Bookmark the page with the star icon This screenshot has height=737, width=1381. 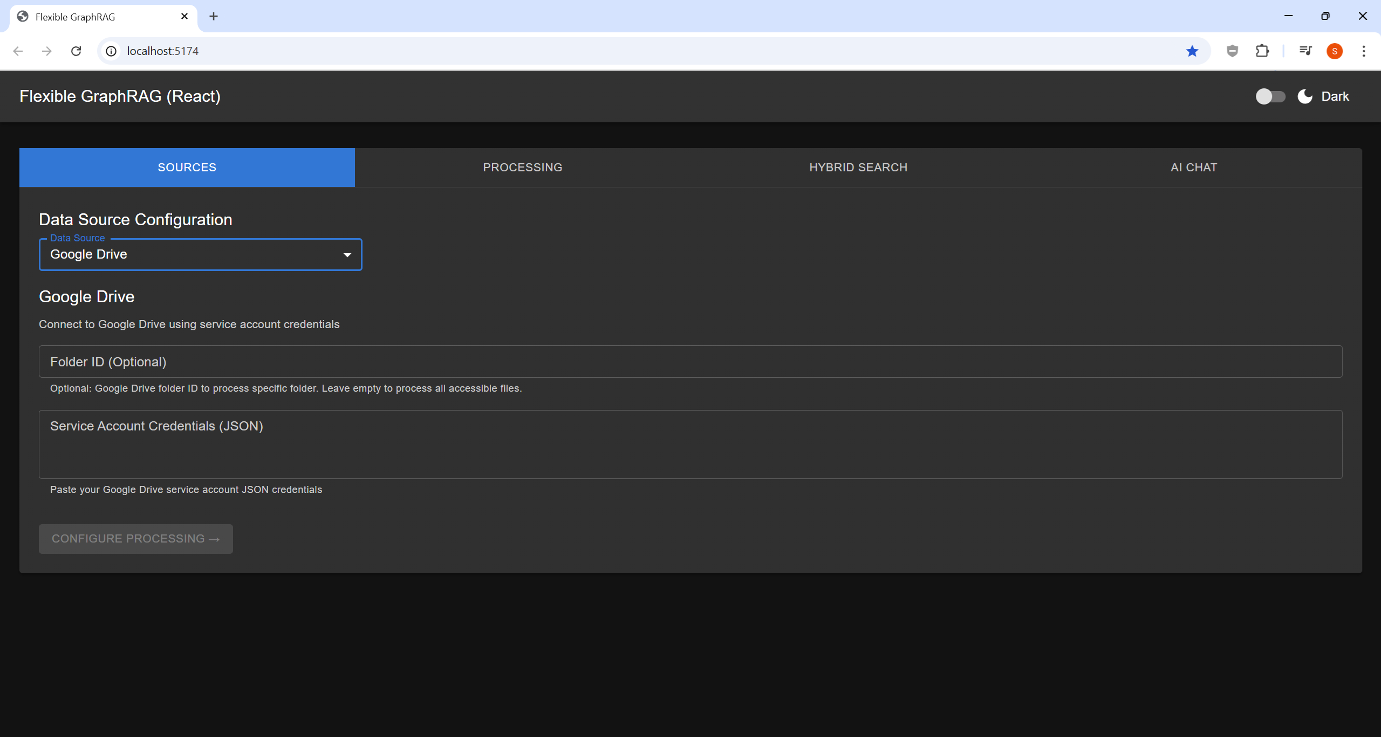point(1192,51)
